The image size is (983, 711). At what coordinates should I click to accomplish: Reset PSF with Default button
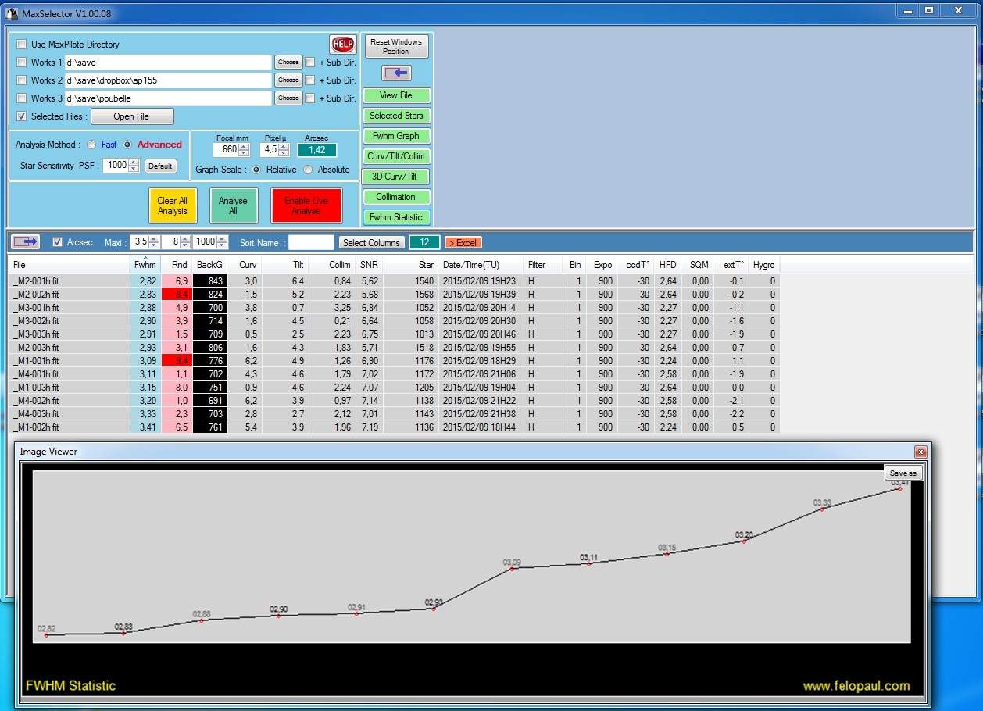[x=160, y=166]
